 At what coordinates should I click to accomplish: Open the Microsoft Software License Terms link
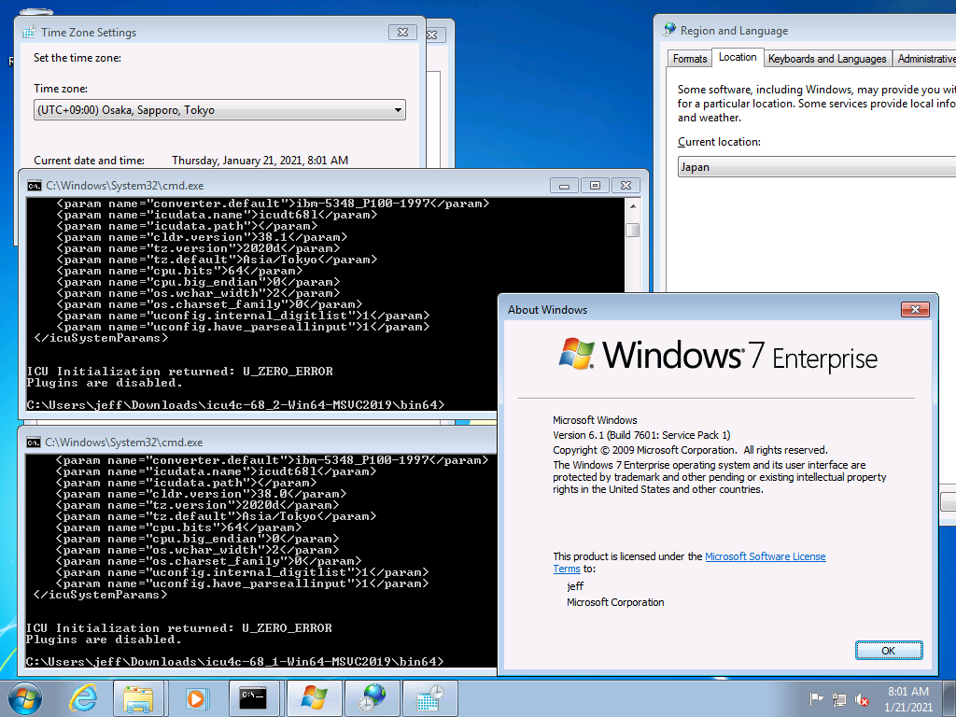tap(765, 556)
